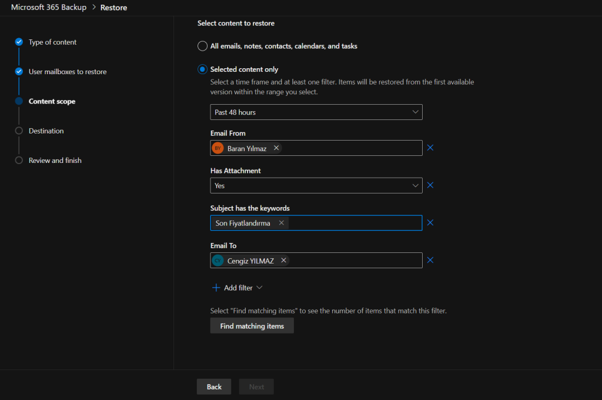This screenshot has width=602, height=400.
Task: Delete the Email To filter row
Action: pyautogui.click(x=430, y=261)
